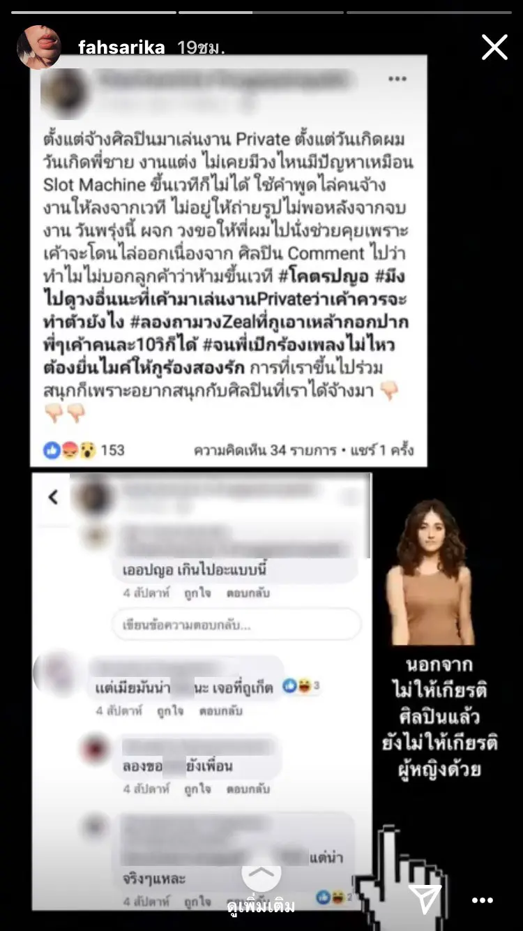This screenshot has width=523, height=931.
Task: Send the story with the paper plane icon
Action: click(424, 900)
